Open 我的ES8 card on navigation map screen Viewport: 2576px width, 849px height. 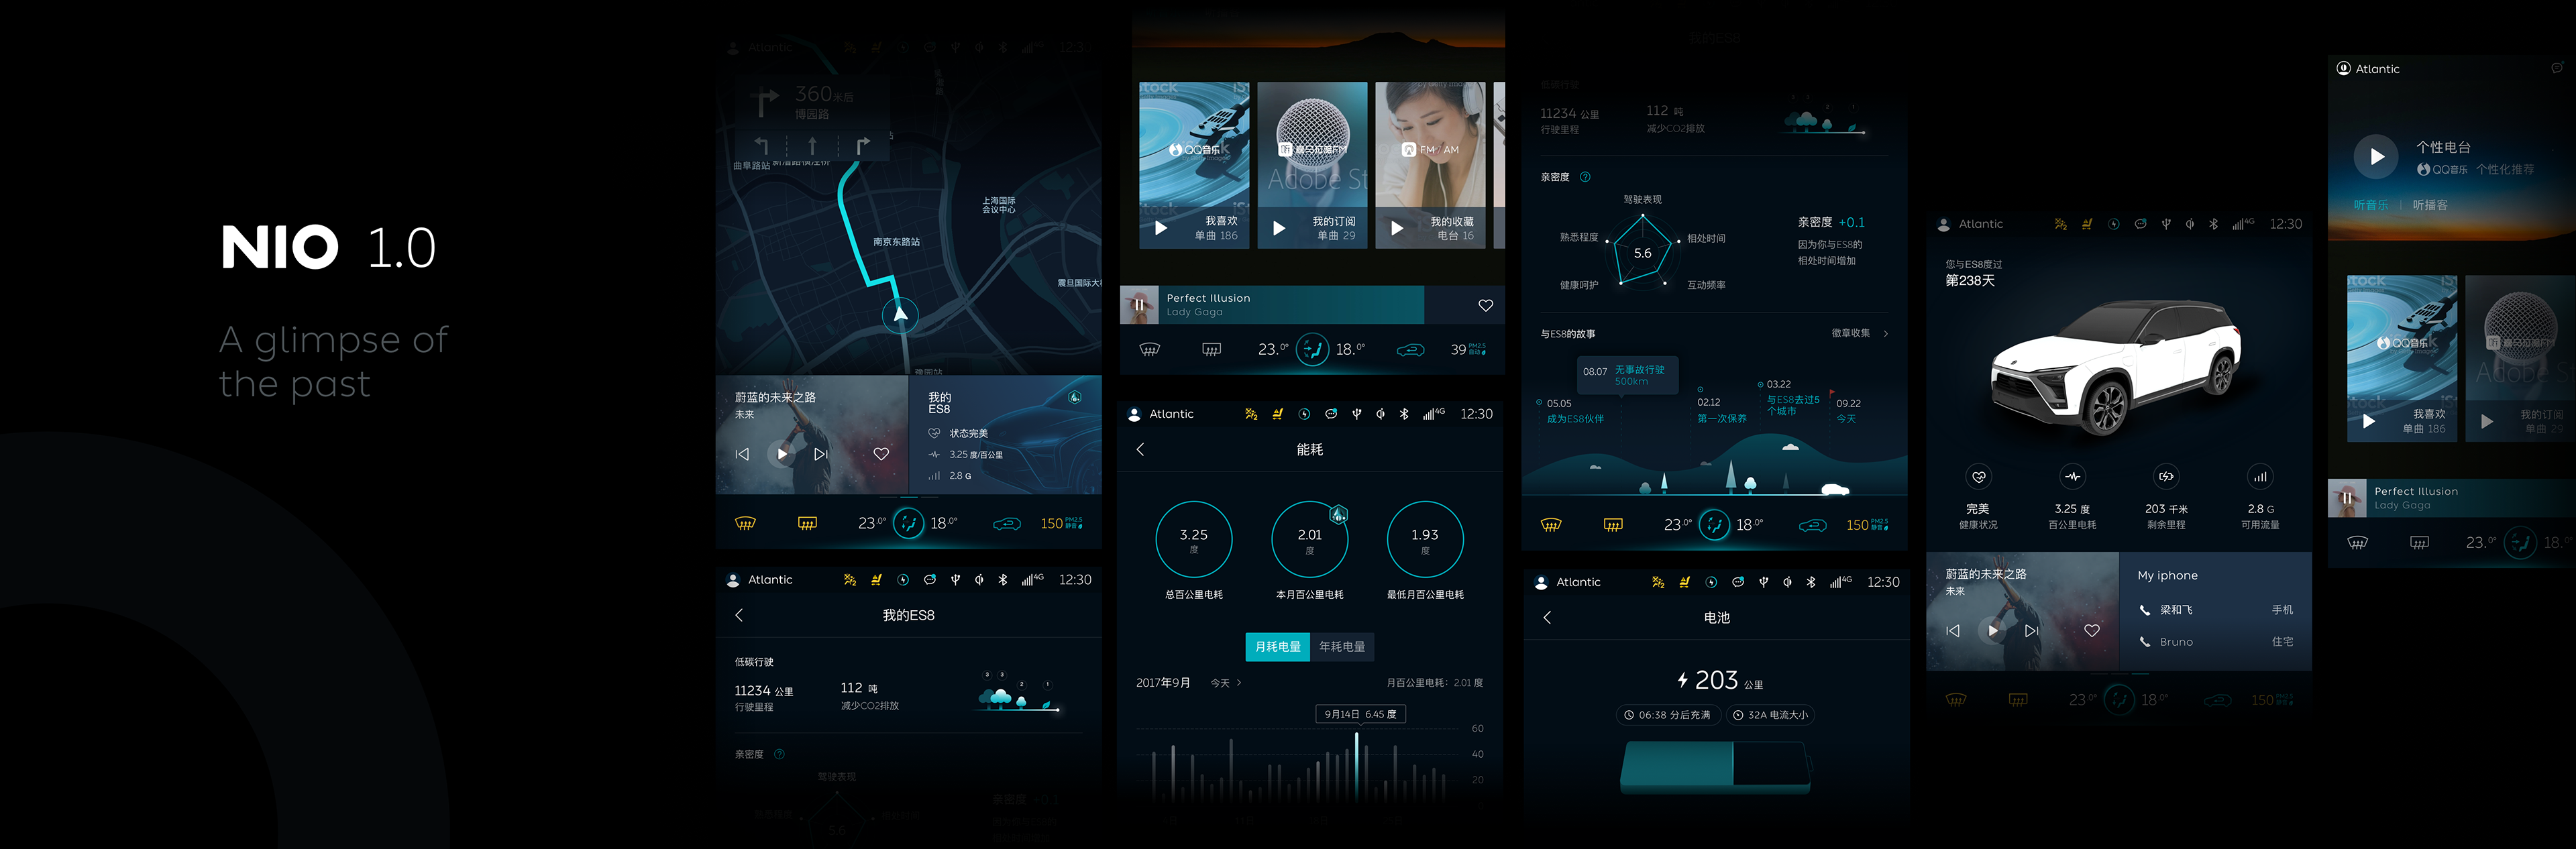click(x=1005, y=435)
